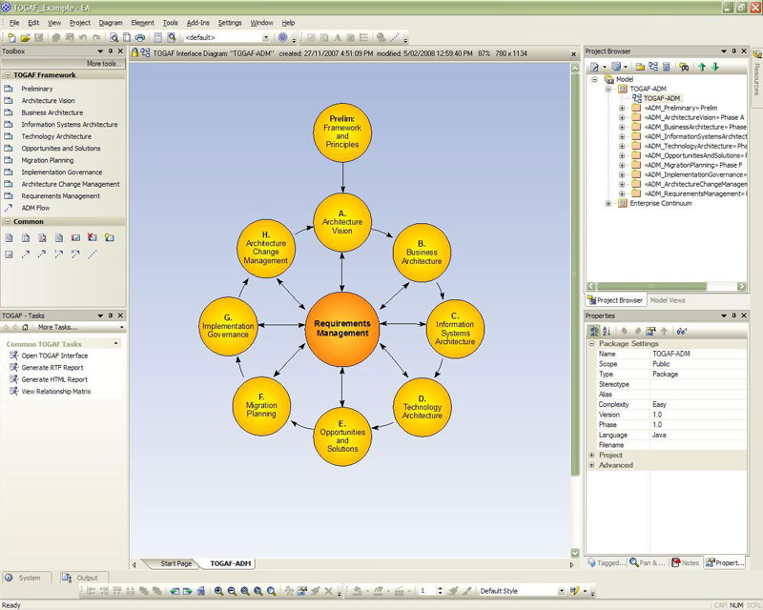Expand the Enterprise Continuum tree node
Screen dimensions: 763x610
pyautogui.click(x=609, y=203)
